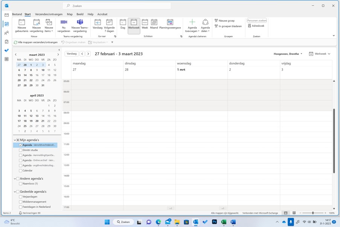340x227 pixels.
Task: Uncheck the Agenda laknol calendar checkbox
Action: pos(20,145)
